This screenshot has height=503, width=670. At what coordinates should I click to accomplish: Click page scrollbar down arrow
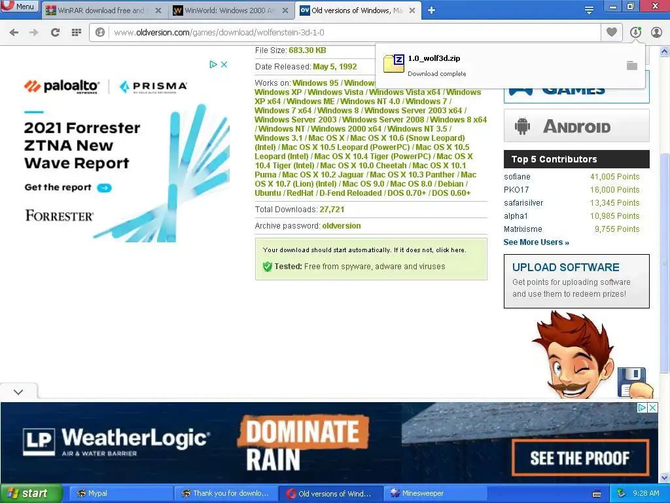click(665, 477)
